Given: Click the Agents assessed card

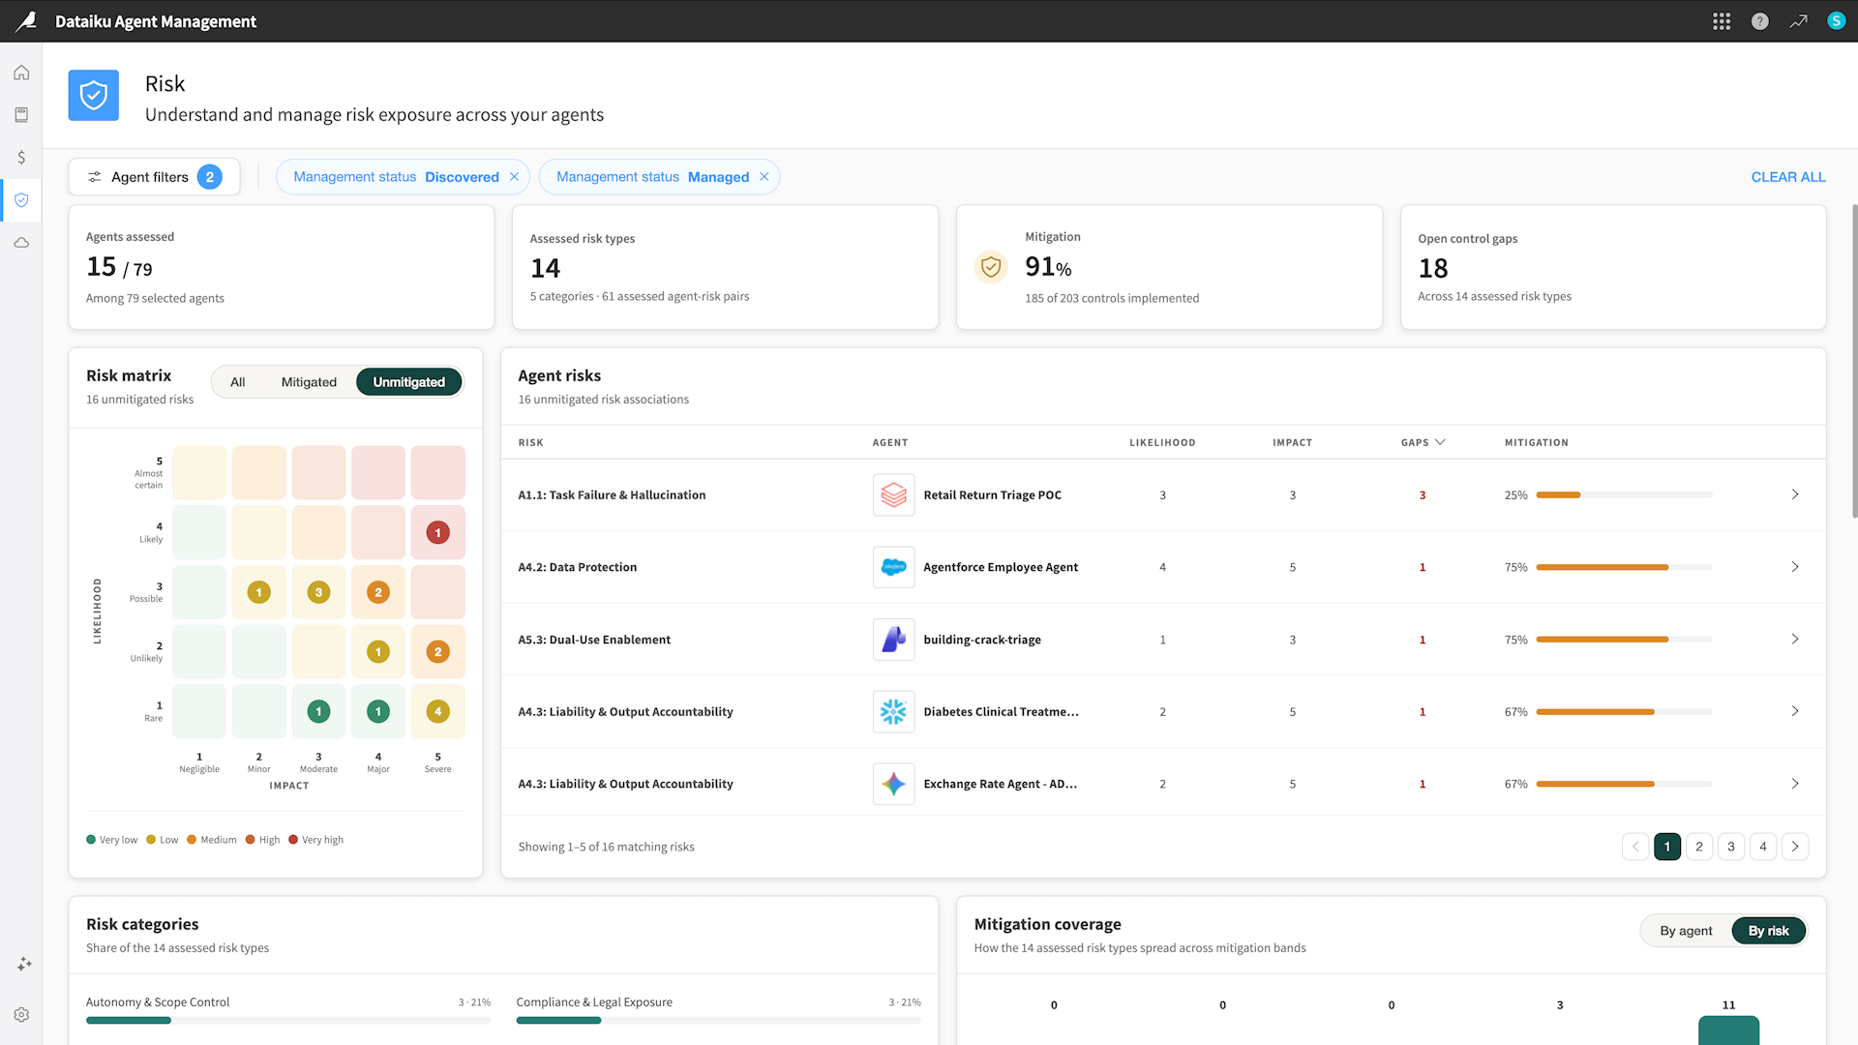Looking at the screenshot, I should point(282,267).
